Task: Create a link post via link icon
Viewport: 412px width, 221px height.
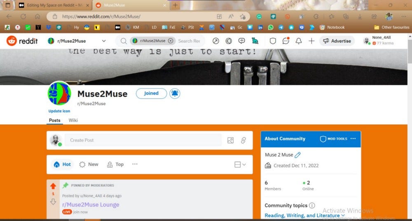Action: (x=243, y=140)
